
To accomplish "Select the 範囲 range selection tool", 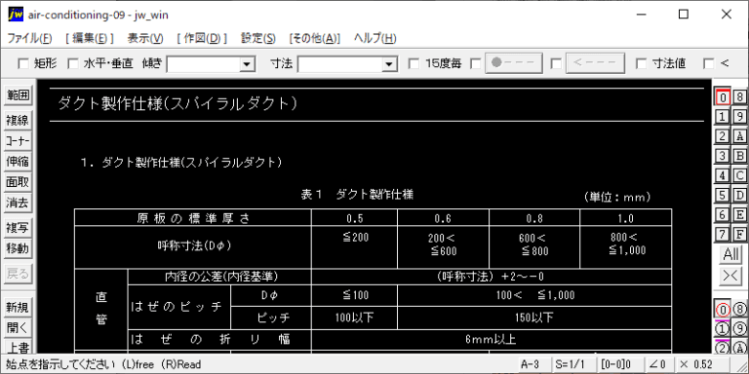I will click(18, 94).
